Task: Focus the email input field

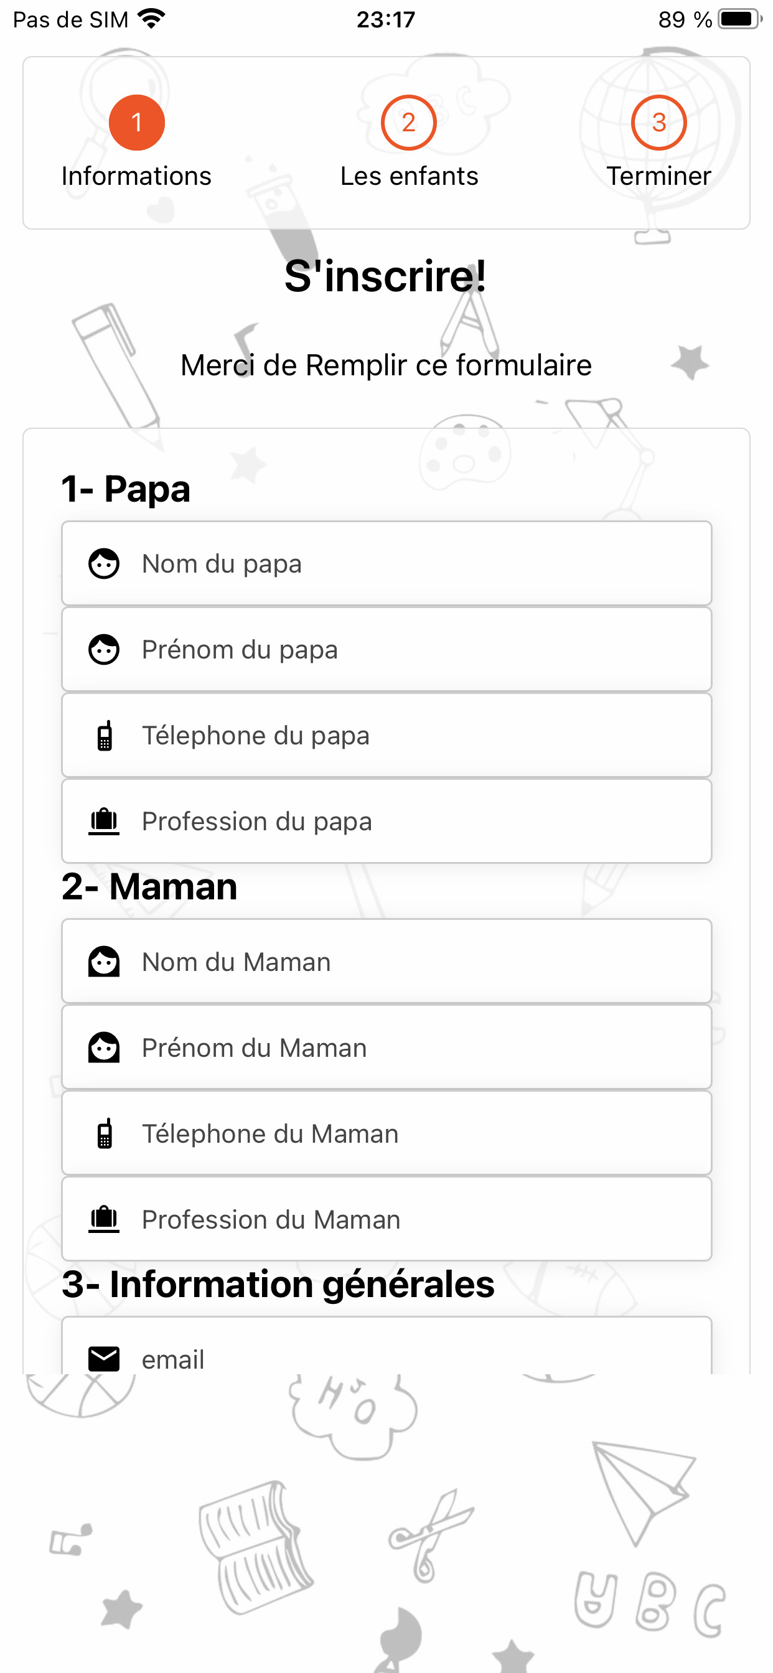Action: pos(386,1347)
